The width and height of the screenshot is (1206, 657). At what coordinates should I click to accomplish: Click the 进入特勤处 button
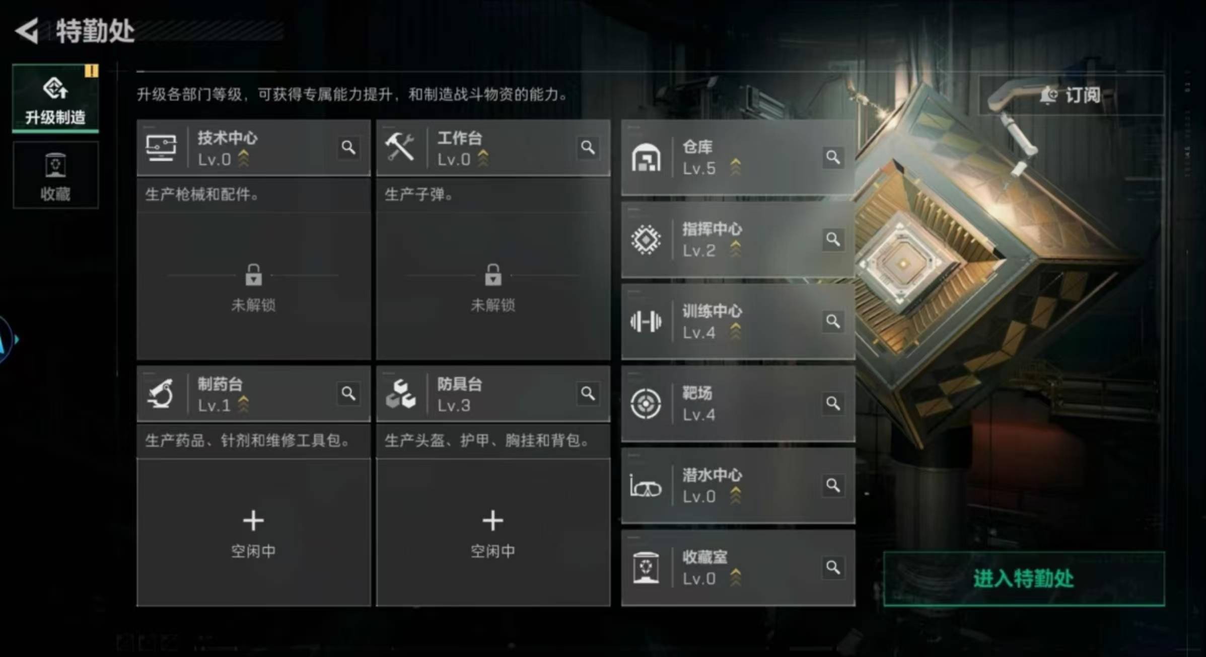(1024, 579)
